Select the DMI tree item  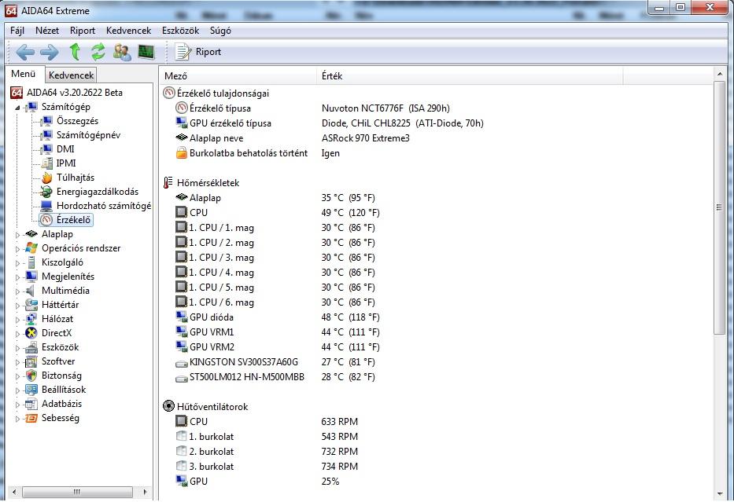click(x=65, y=149)
